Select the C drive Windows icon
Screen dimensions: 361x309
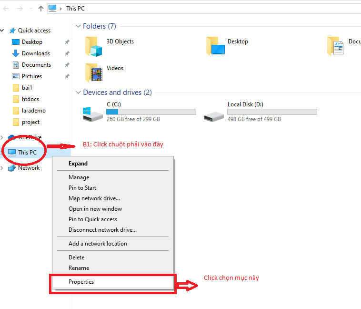[x=92, y=114]
